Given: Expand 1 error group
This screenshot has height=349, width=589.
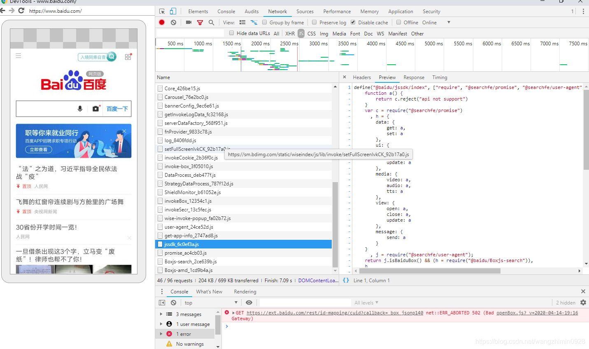Looking at the screenshot, I should pos(161,334).
